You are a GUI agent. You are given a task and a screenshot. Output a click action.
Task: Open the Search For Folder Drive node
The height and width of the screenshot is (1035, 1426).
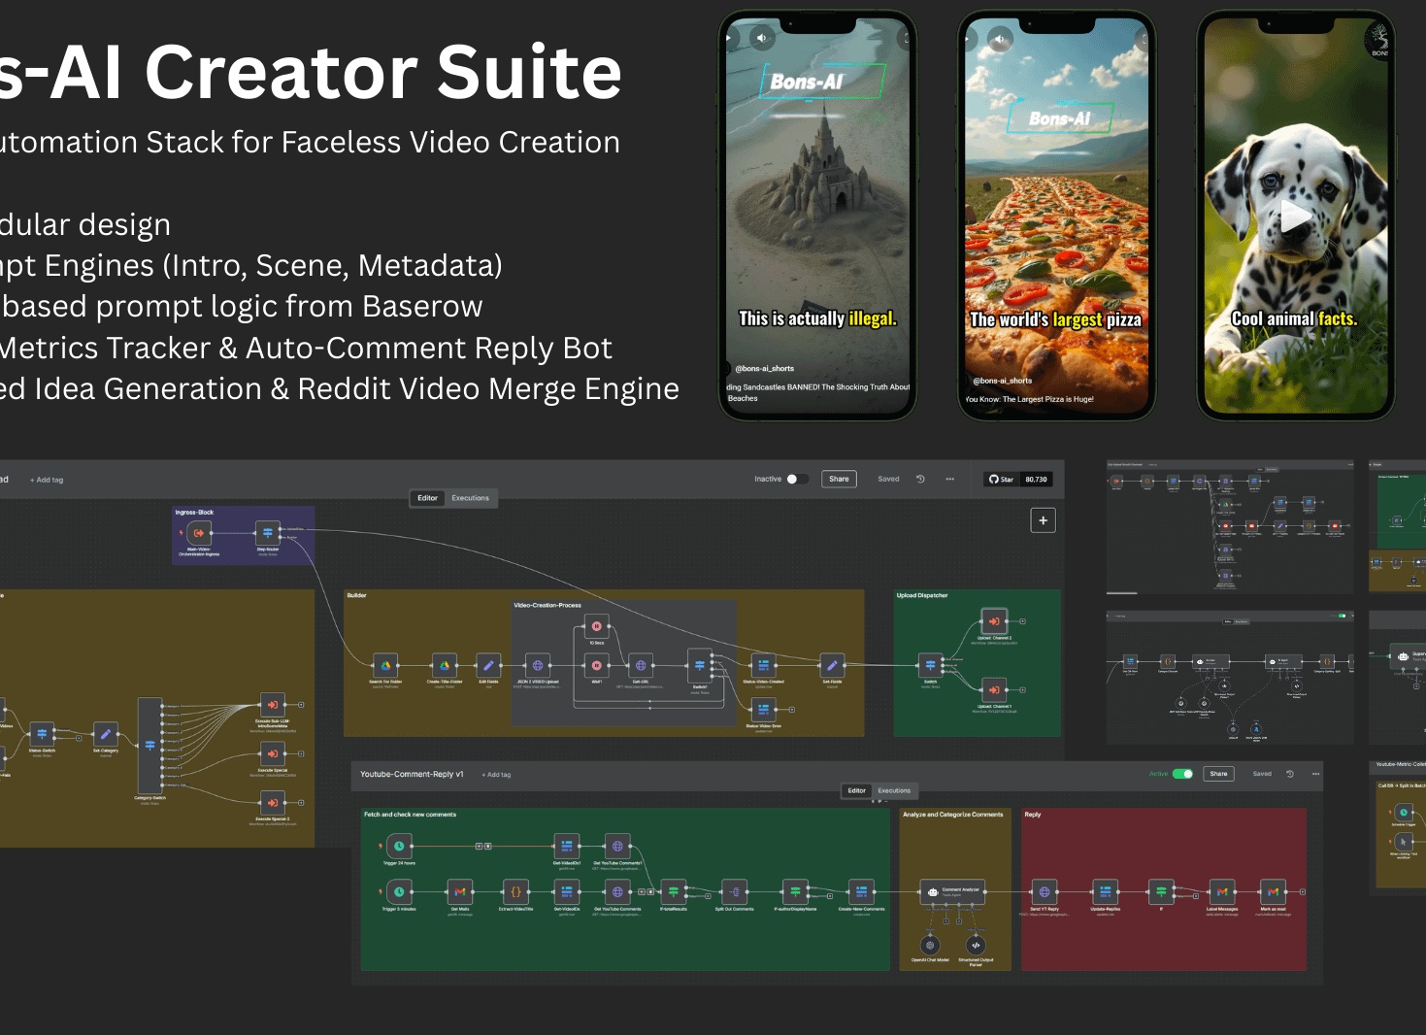click(385, 665)
